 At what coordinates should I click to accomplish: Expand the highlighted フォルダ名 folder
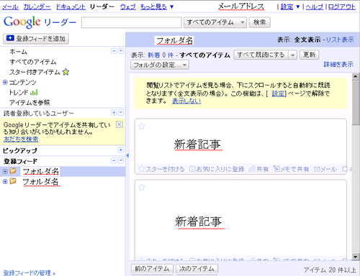(x=5, y=171)
